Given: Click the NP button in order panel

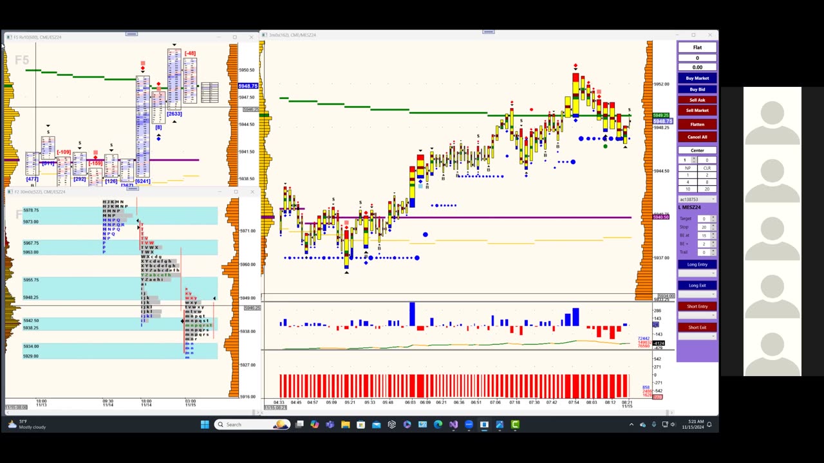Looking at the screenshot, I should pyautogui.click(x=688, y=168).
